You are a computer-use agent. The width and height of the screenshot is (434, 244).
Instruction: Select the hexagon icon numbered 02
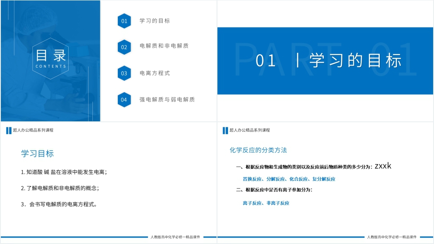(124, 47)
